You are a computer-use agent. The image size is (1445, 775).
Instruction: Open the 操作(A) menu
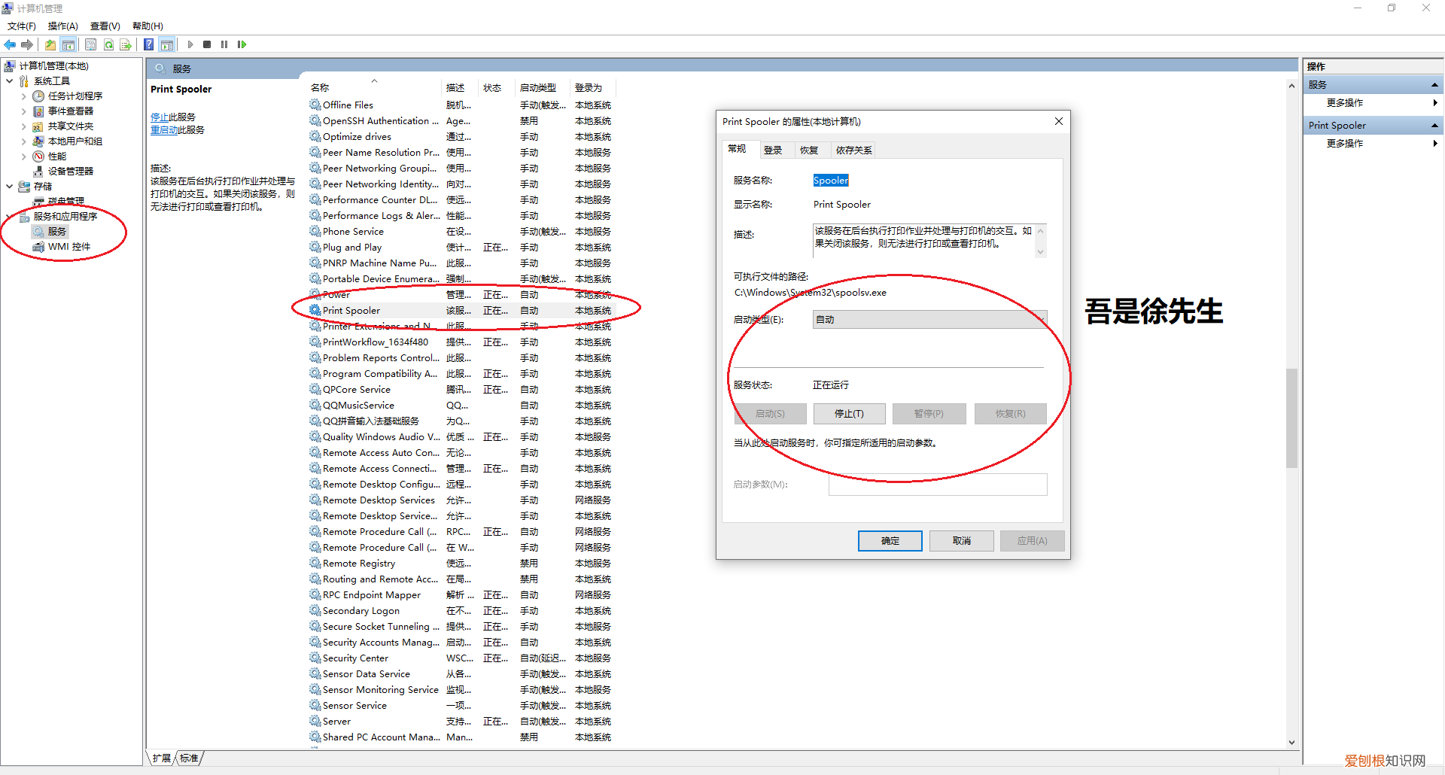62,26
